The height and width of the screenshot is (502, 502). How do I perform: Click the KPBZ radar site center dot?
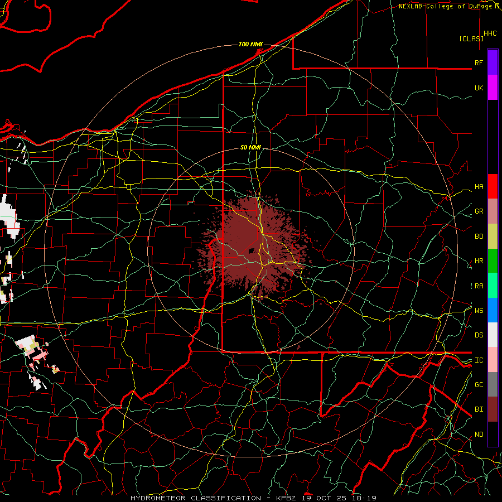point(252,250)
